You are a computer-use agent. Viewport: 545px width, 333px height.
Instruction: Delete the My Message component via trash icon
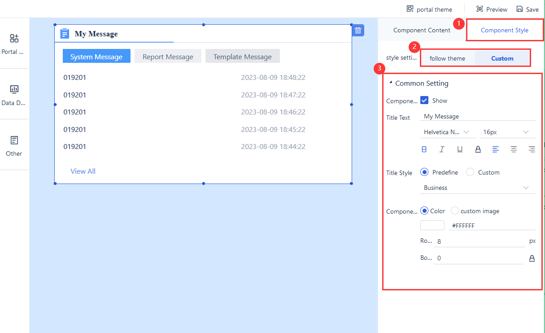click(x=358, y=30)
